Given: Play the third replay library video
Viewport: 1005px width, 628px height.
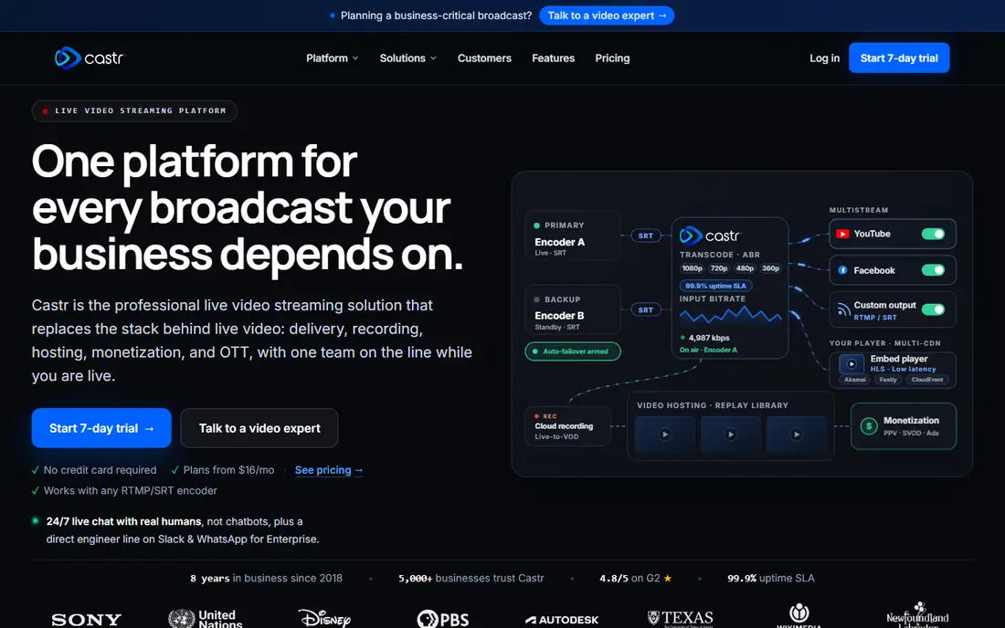Looking at the screenshot, I should (x=796, y=434).
